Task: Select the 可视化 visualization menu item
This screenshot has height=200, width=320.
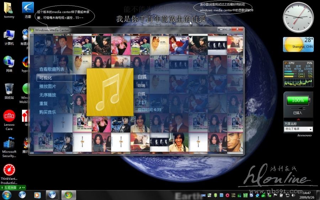Action: click(x=46, y=78)
